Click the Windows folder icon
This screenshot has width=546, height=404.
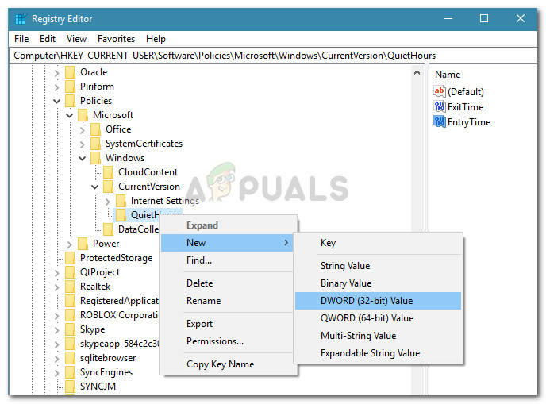(95, 158)
